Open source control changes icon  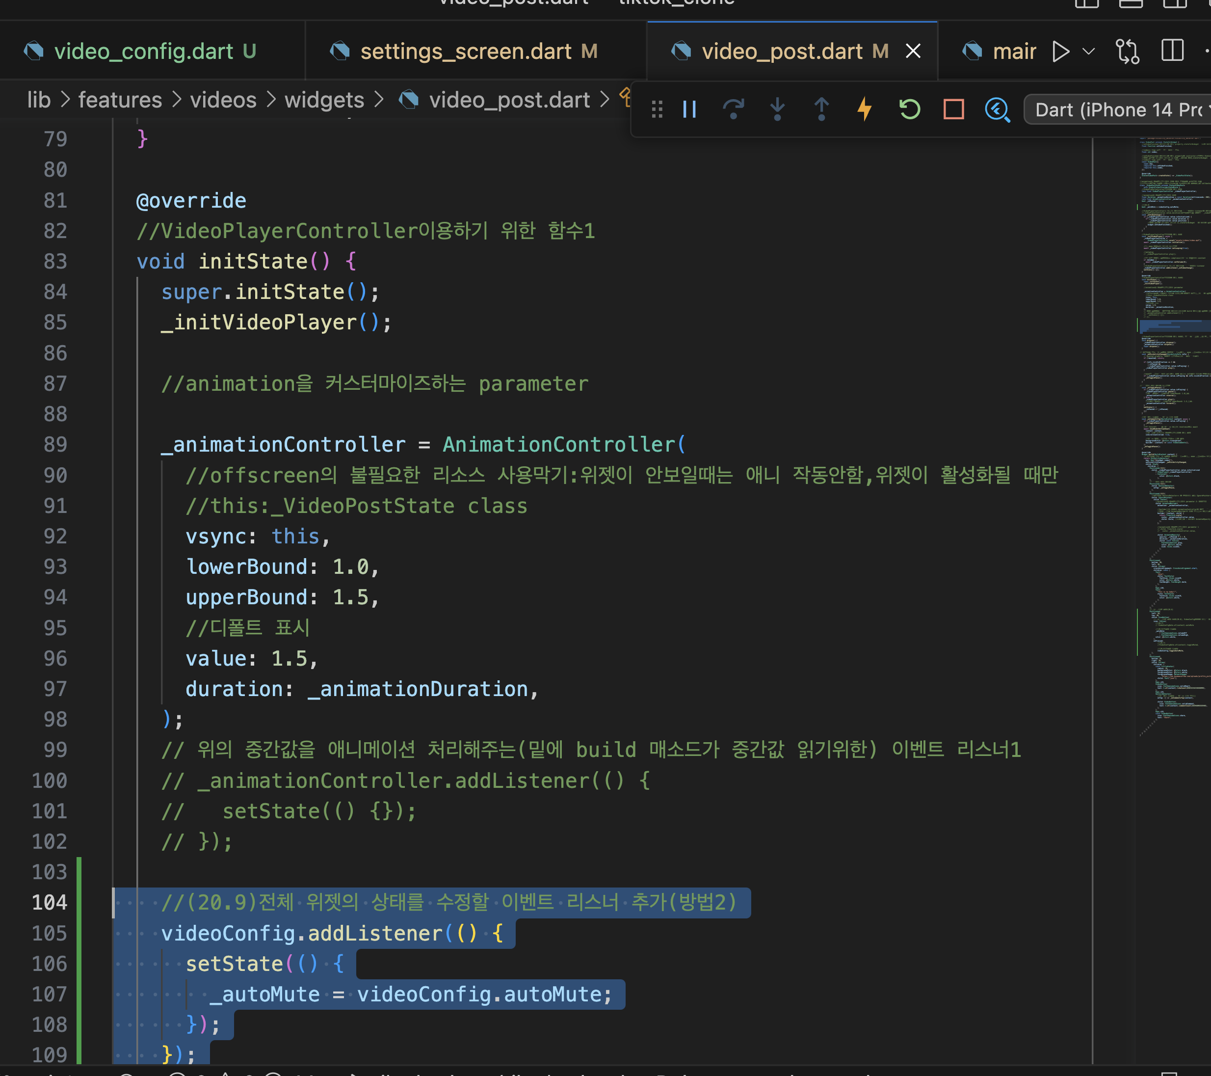tap(1127, 52)
